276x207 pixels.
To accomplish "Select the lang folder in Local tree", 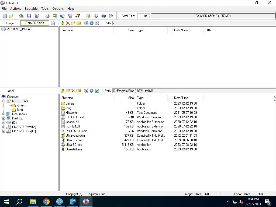I will click(x=20, y=110).
